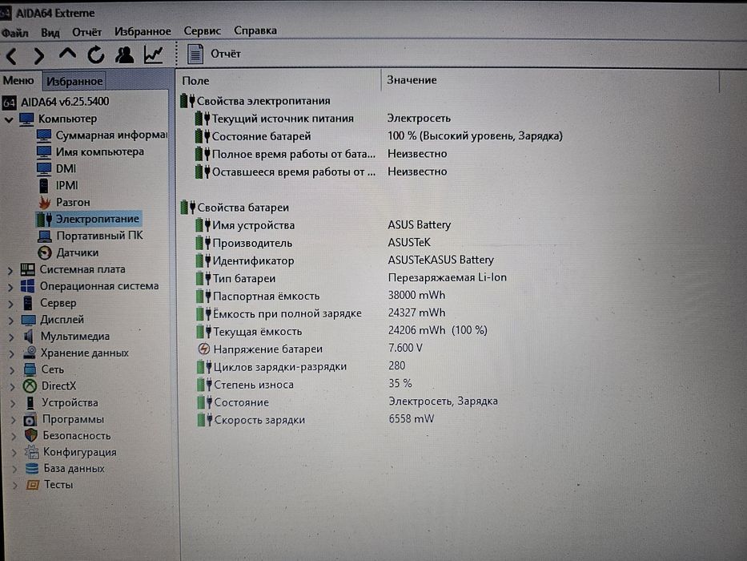Switch to the Избранное panel tab
The width and height of the screenshot is (747, 561).
tap(74, 81)
